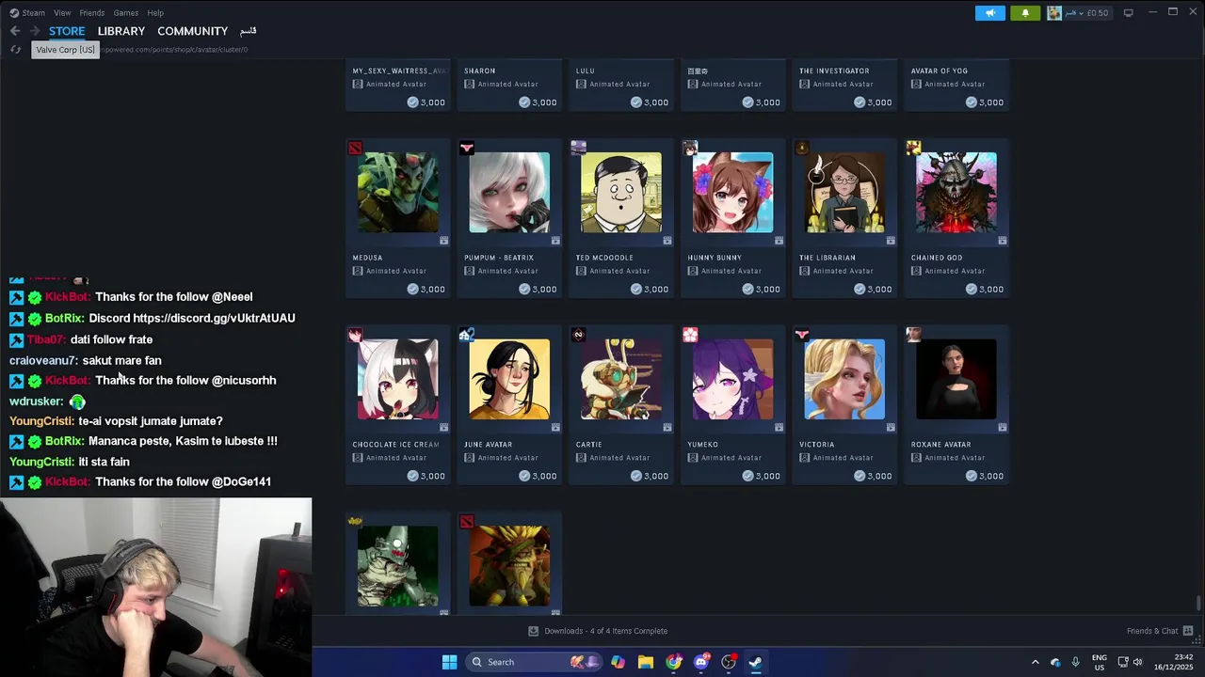The width and height of the screenshot is (1205, 677).
Task: Switch to the STORE tab
Action: click(67, 31)
